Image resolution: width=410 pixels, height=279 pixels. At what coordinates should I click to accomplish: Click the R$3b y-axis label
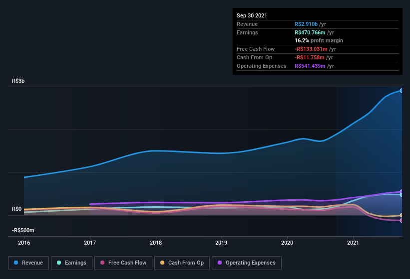click(18, 81)
